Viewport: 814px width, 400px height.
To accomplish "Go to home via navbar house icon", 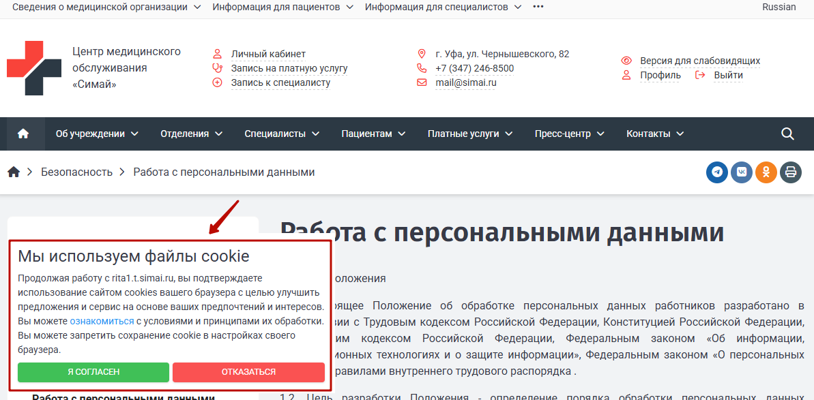I will [23, 134].
